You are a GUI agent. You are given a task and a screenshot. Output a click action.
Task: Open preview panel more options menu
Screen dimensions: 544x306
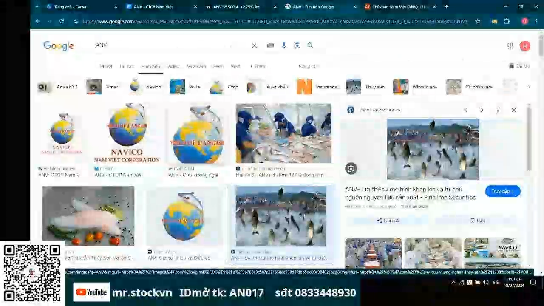click(498, 110)
